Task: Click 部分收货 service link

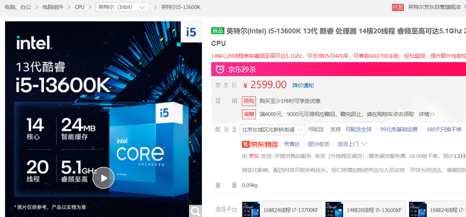Action: (319, 144)
